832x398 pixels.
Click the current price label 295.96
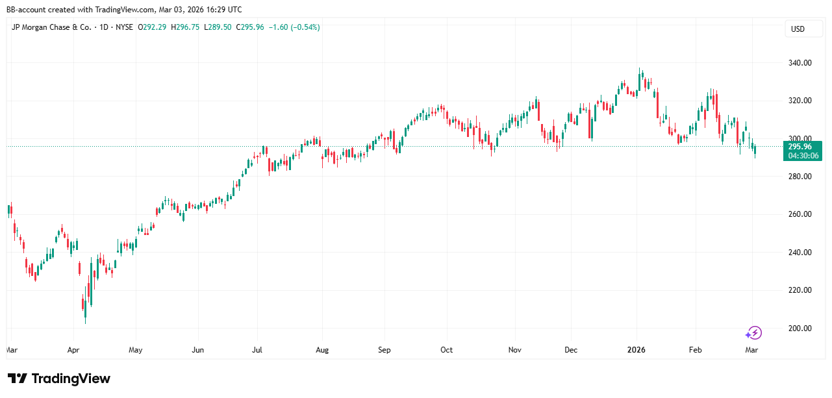803,147
